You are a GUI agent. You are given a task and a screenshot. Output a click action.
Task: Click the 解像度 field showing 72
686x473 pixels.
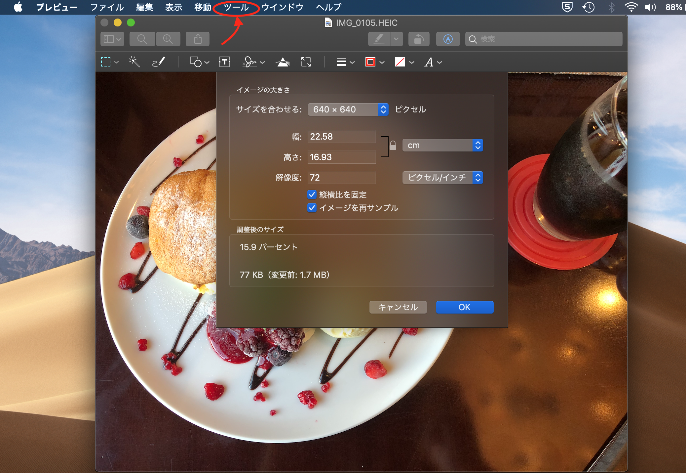click(x=341, y=178)
